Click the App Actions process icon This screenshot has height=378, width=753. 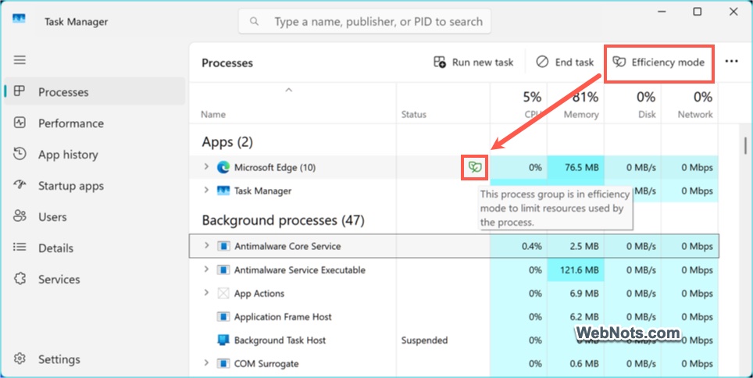click(x=223, y=294)
